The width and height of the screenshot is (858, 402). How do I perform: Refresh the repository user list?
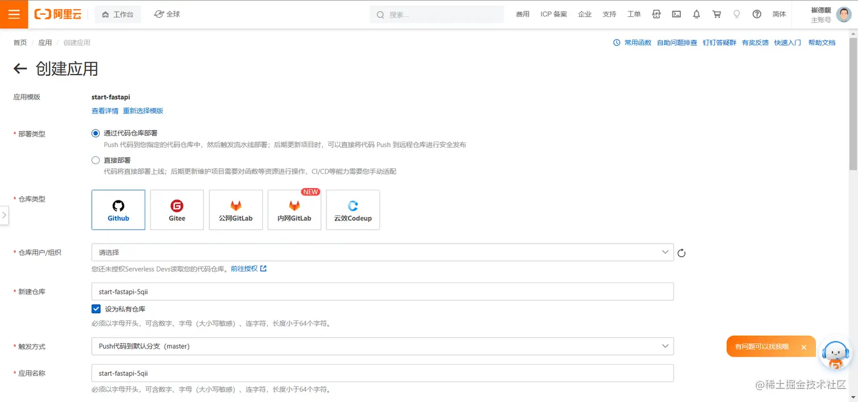pos(682,253)
